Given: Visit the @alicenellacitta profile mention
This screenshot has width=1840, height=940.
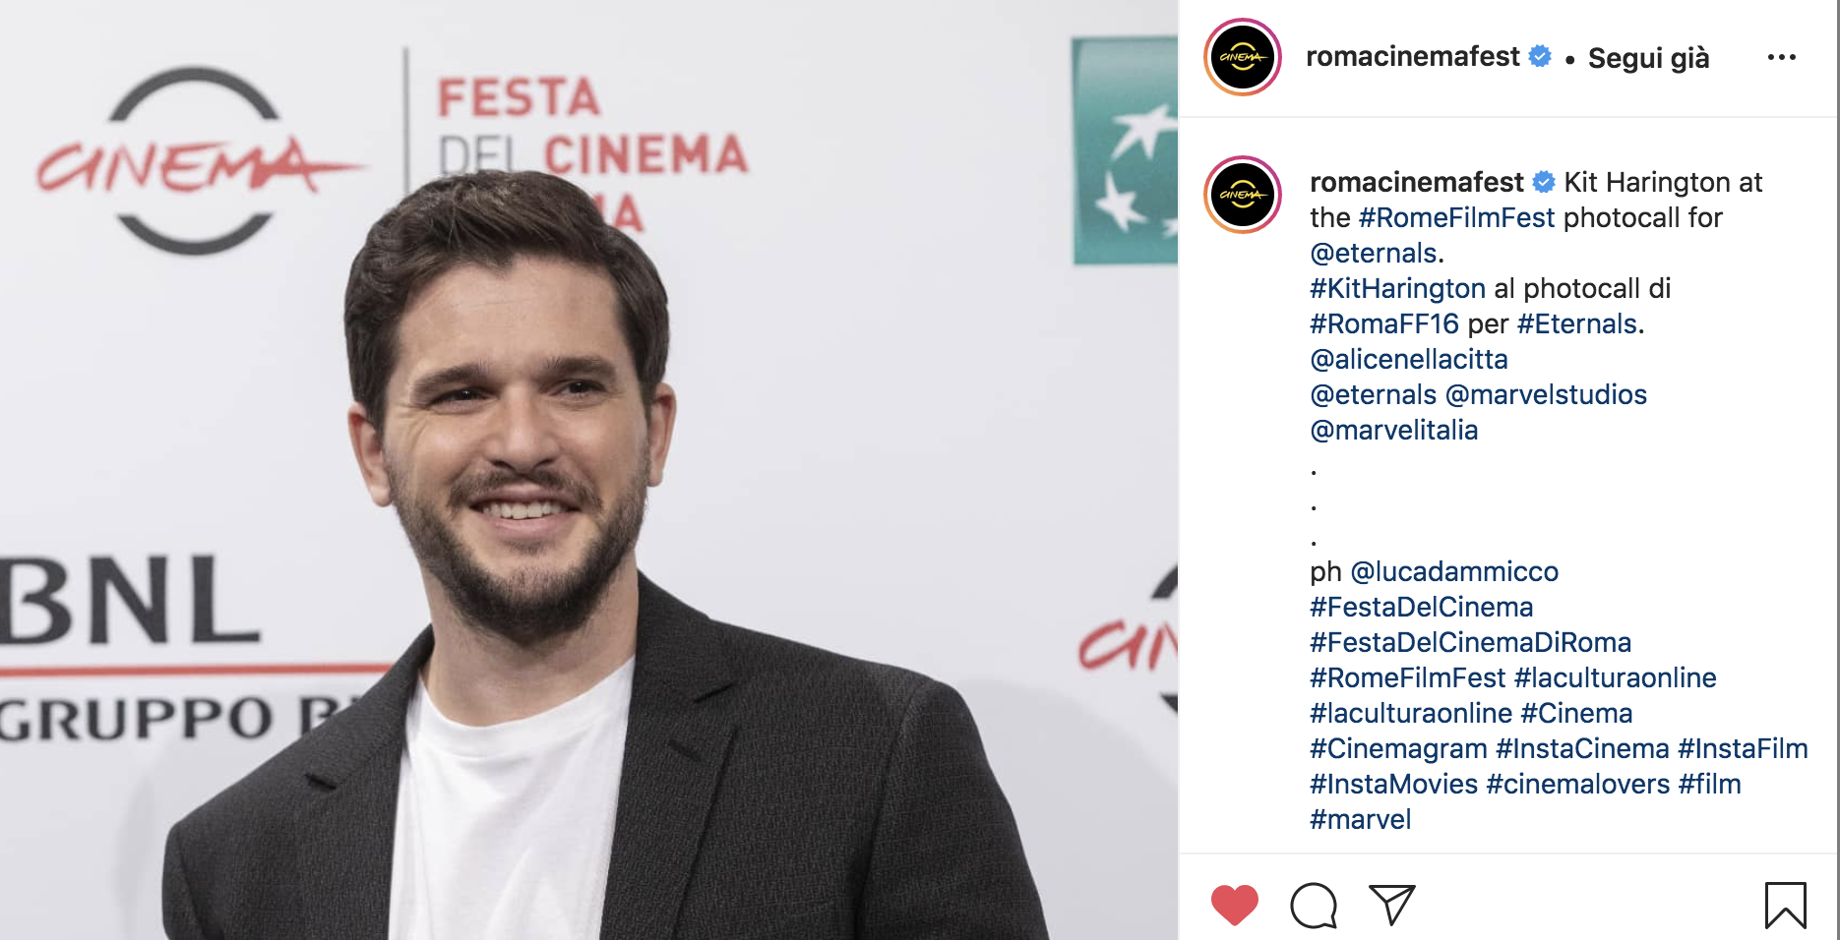Looking at the screenshot, I should point(1409,359).
